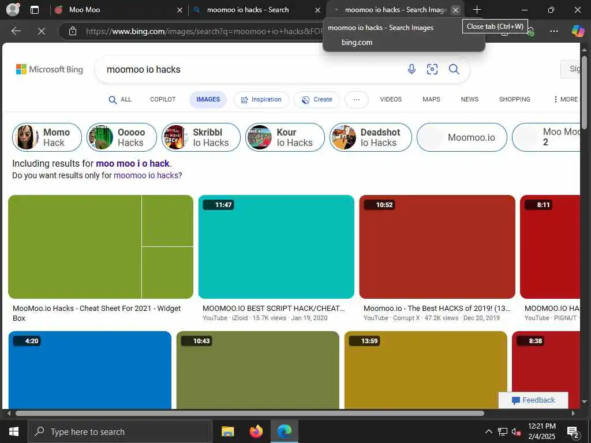
Task: Open the Feedback button
Action: tap(533, 400)
